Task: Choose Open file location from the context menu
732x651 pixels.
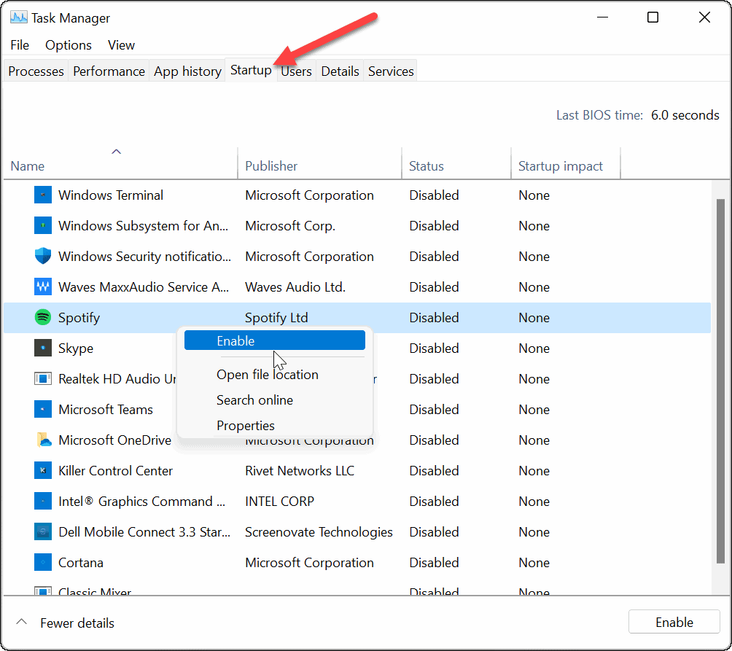Action: (x=268, y=374)
